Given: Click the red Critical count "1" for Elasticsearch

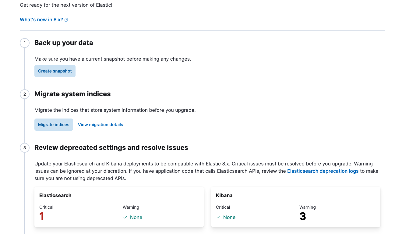Looking at the screenshot, I should pyautogui.click(x=41, y=216).
